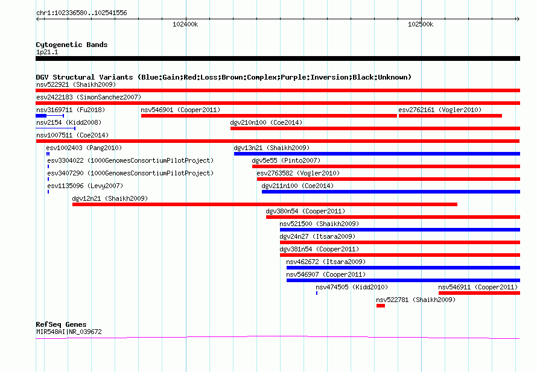Click dgv380n54 (Cooper2011) label
Viewport: 537px width, 372px height.
click(305, 211)
